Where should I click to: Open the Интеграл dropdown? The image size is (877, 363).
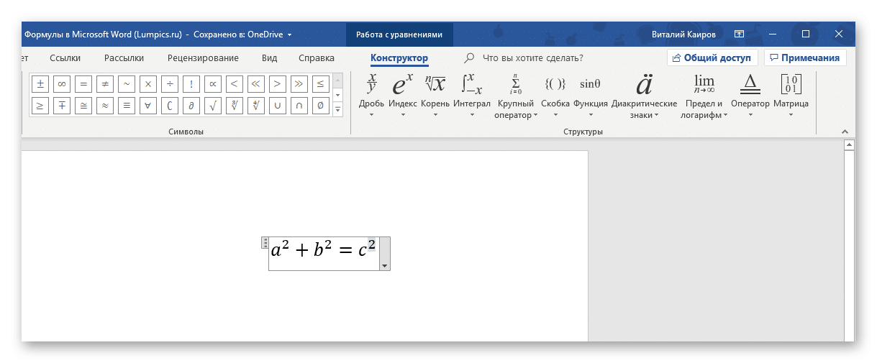tap(472, 96)
